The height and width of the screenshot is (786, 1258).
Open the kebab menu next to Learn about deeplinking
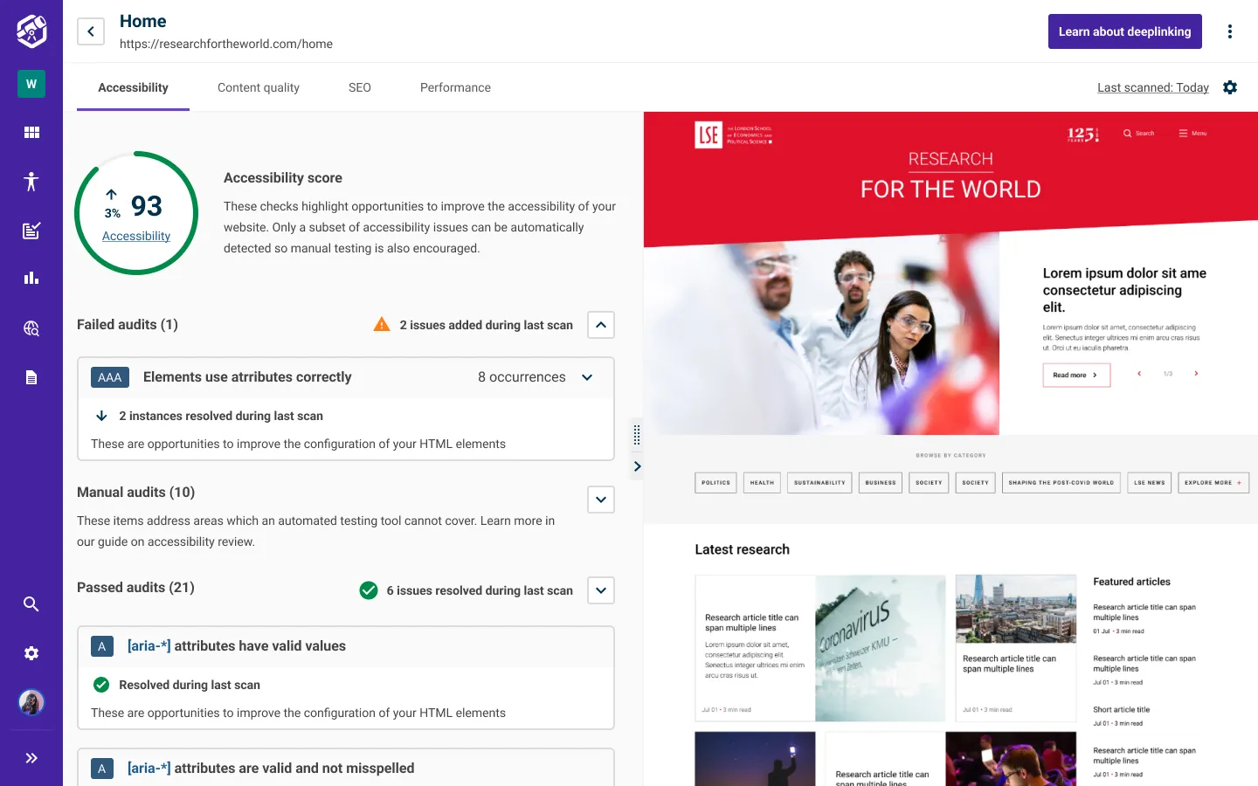tap(1230, 31)
